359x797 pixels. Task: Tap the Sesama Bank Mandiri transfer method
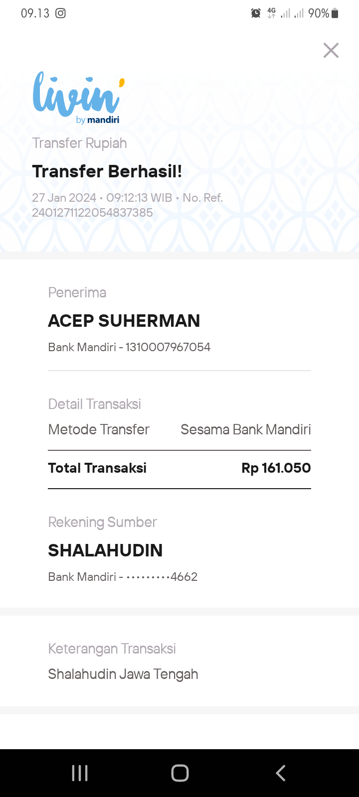coord(246,429)
